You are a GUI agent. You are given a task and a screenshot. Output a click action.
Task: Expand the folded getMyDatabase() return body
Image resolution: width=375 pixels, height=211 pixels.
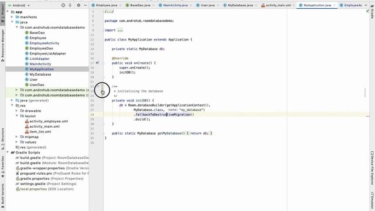tap(199, 133)
